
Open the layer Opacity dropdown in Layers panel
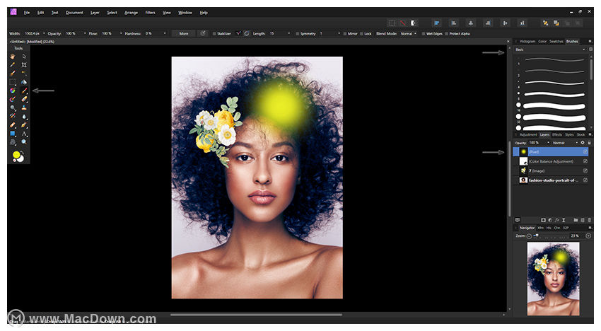(x=548, y=143)
